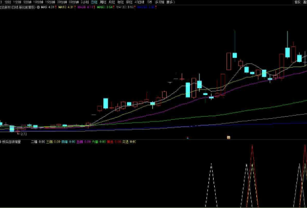Image resolution: width=307 pixels, height=208 pixels.
Task: Click the red arrow icon after the blue MA250 label
Action: click(156, 7)
